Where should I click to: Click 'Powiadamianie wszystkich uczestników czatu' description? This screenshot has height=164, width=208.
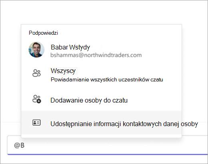click(107, 79)
